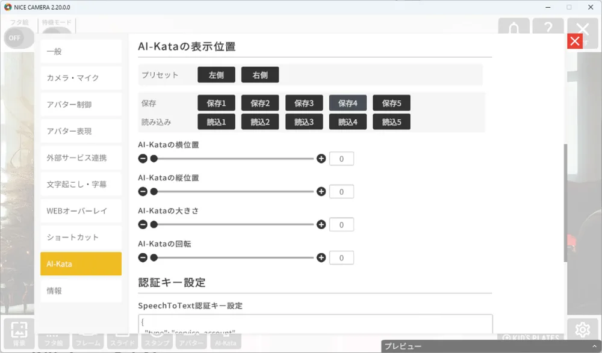Click the AI-Kataの横位置 value field
The image size is (602, 353).
point(341,159)
